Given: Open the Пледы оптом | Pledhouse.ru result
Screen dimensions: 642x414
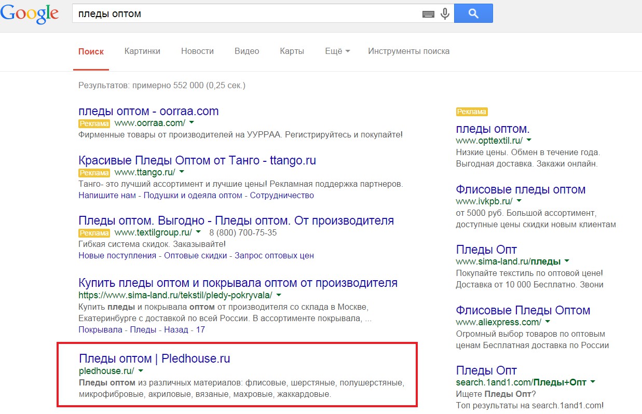Looking at the screenshot, I should tap(154, 358).
